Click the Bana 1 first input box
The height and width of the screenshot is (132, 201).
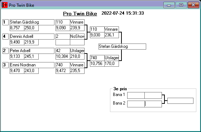click(x=136, y=96)
